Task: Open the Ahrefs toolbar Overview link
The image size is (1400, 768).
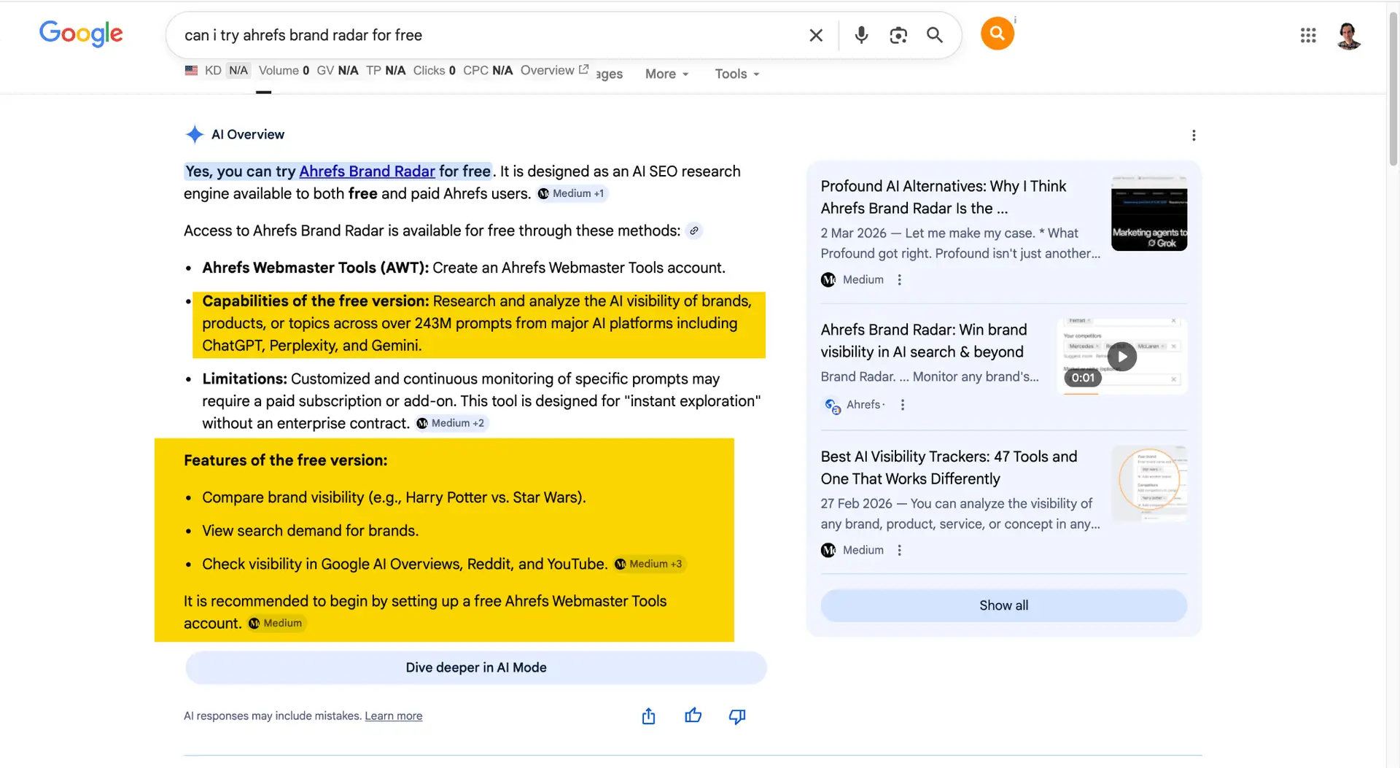Action: click(x=554, y=70)
